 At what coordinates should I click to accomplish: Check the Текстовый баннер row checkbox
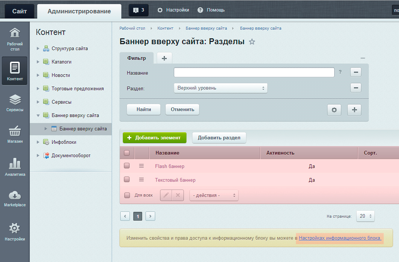coord(127,179)
